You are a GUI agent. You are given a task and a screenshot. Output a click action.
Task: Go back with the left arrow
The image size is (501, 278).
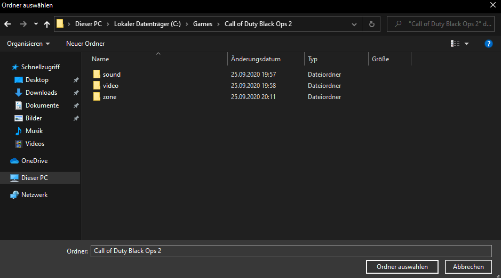click(x=7, y=24)
